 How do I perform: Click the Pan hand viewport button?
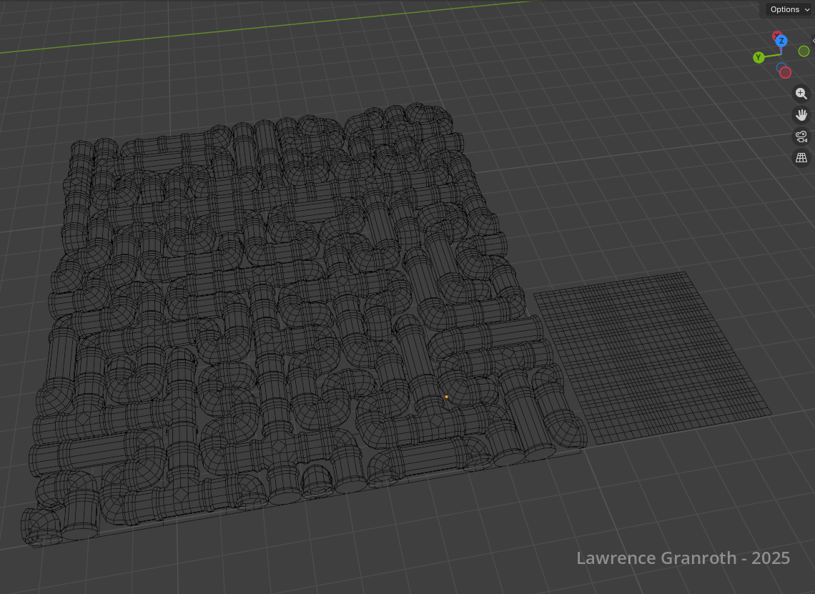801,115
